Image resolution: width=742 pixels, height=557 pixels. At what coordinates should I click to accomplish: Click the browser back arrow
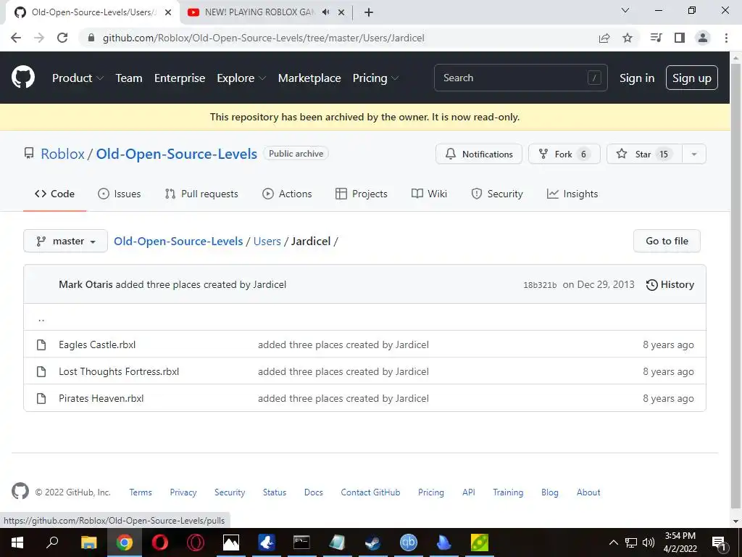[16, 38]
